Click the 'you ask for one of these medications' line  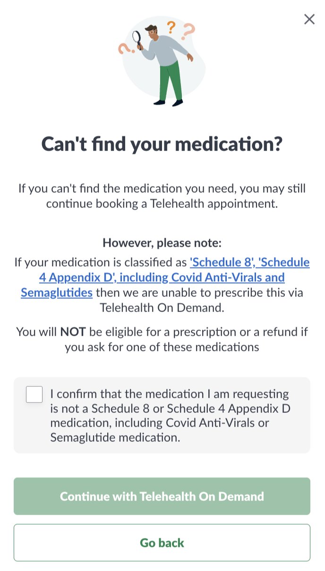coord(162,347)
